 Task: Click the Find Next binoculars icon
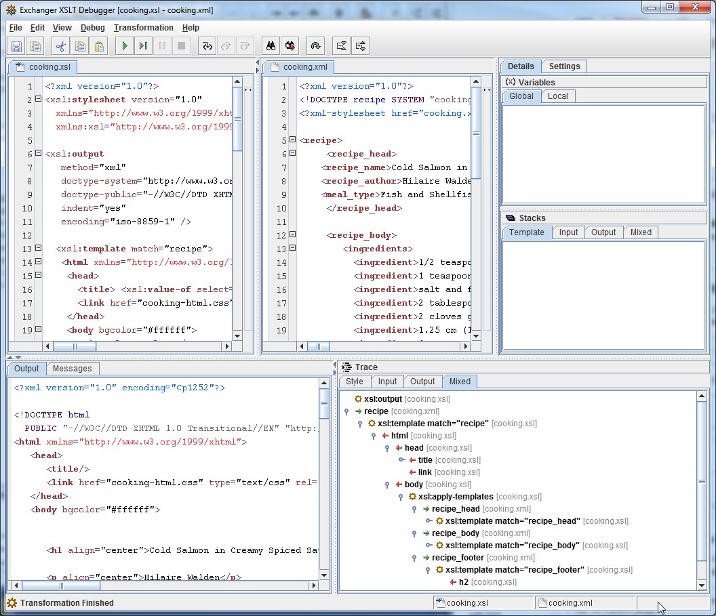[x=290, y=46]
